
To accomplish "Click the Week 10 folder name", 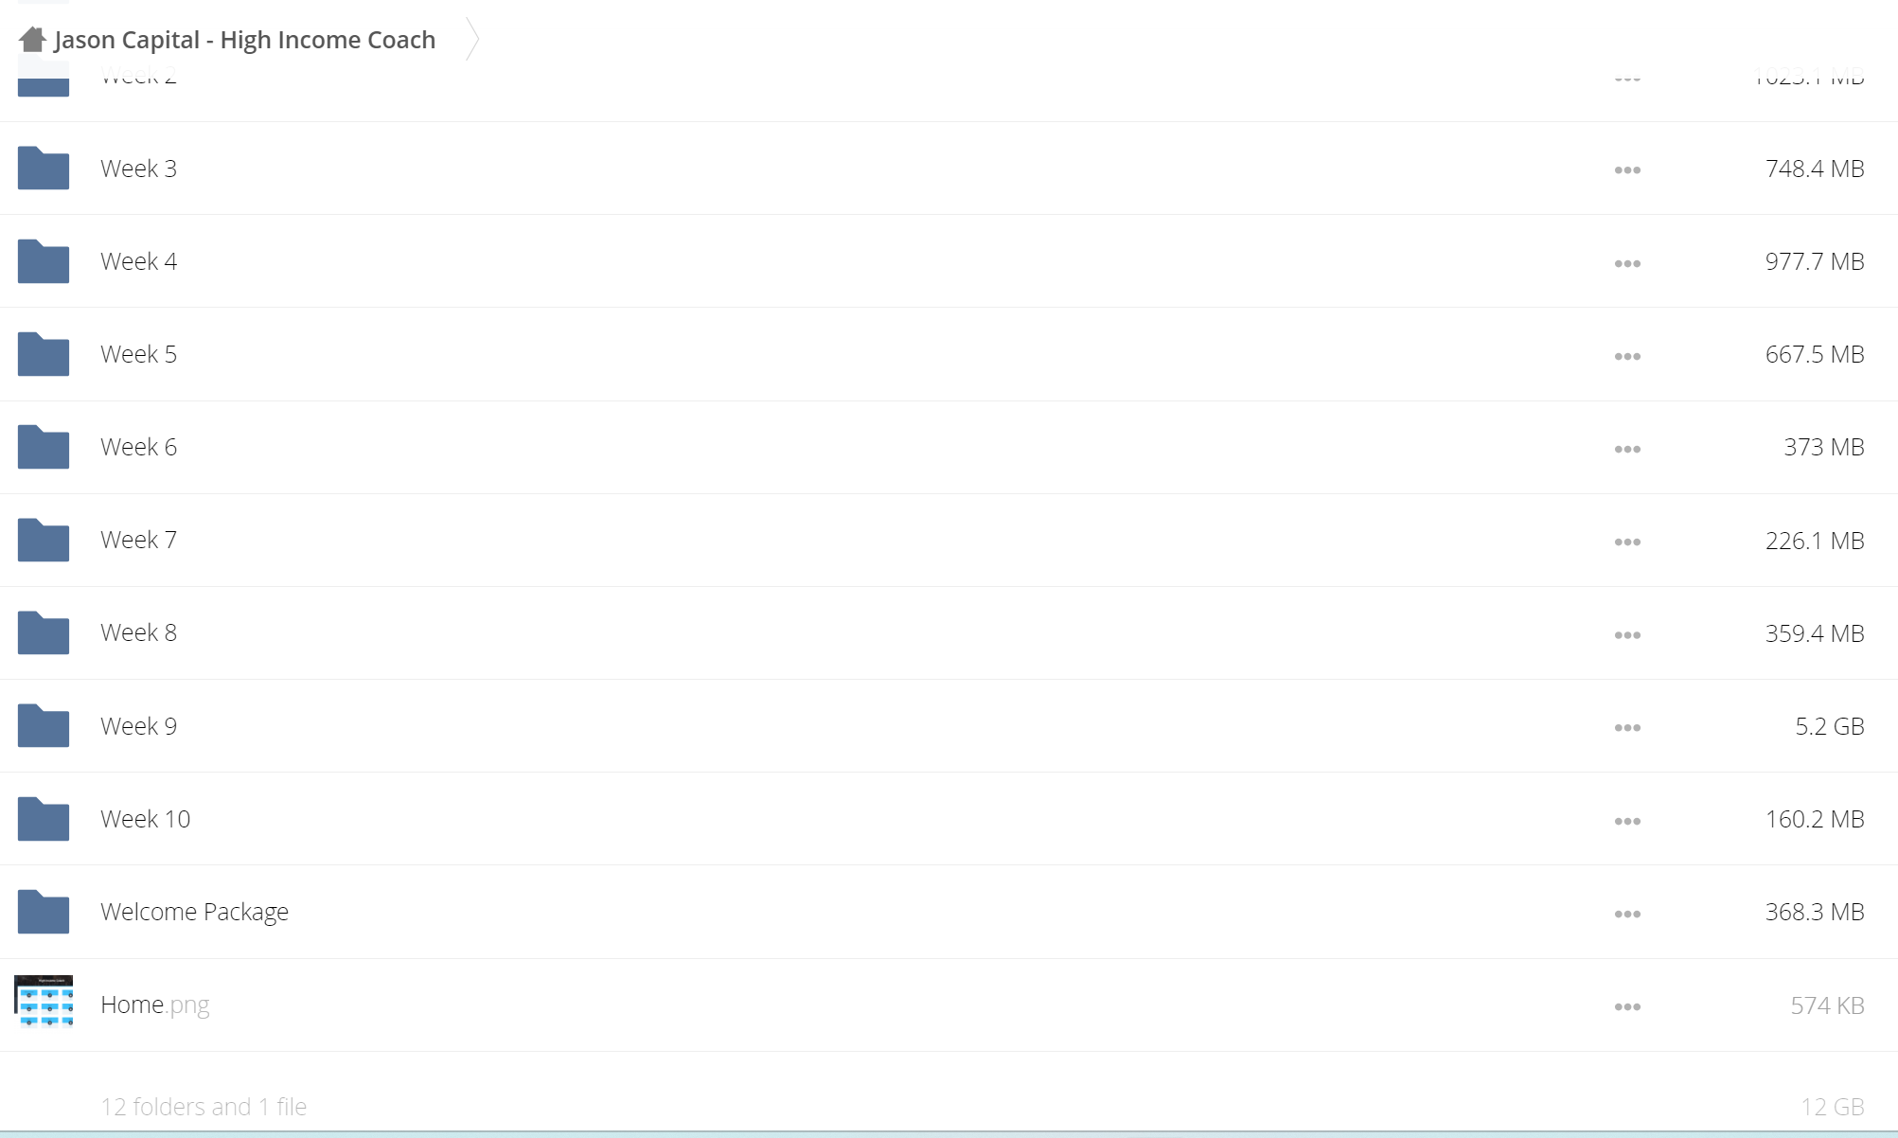I will [x=145, y=819].
